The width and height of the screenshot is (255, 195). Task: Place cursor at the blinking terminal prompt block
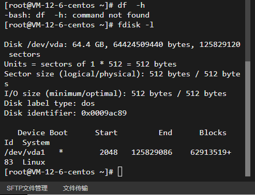120,172
